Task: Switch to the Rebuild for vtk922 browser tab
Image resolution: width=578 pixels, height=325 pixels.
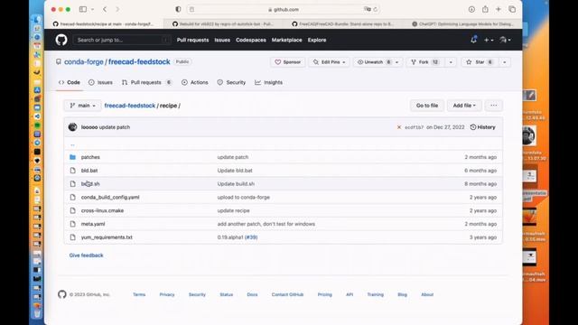Action: pyautogui.click(x=223, y=24)
